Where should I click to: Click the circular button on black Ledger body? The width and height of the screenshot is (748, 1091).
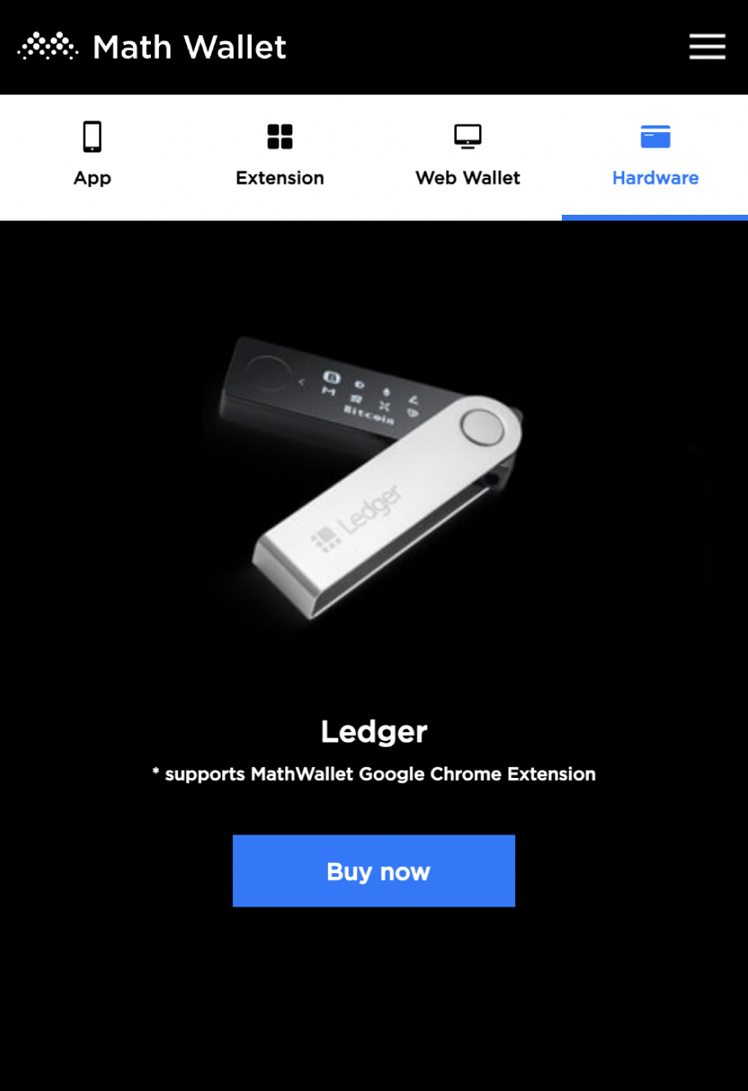[269, 374]
